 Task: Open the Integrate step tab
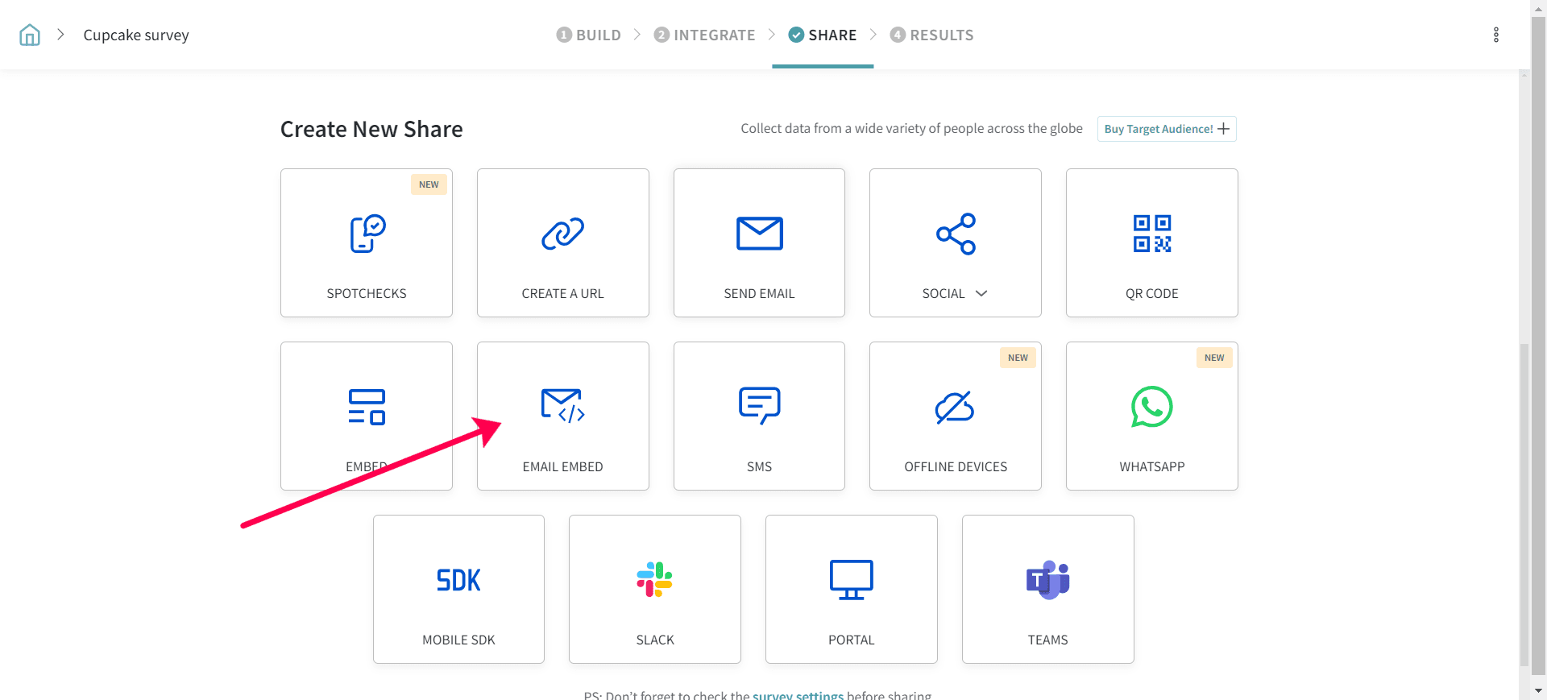[705, 35]
